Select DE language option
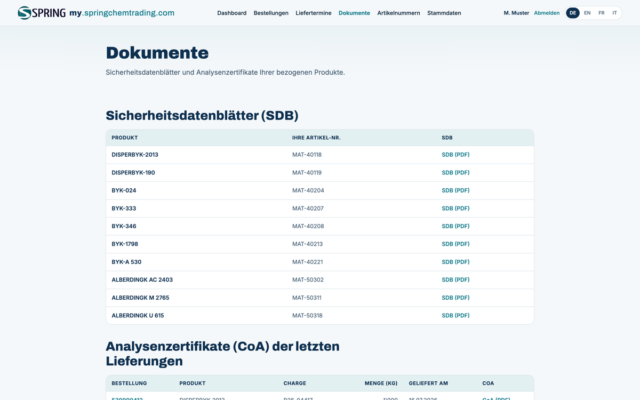 coord(573,13)
